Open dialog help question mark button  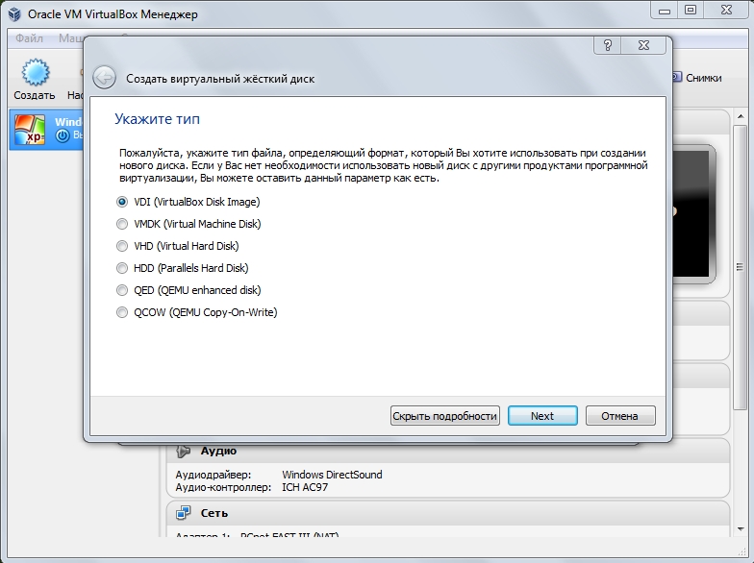point(608,46)
